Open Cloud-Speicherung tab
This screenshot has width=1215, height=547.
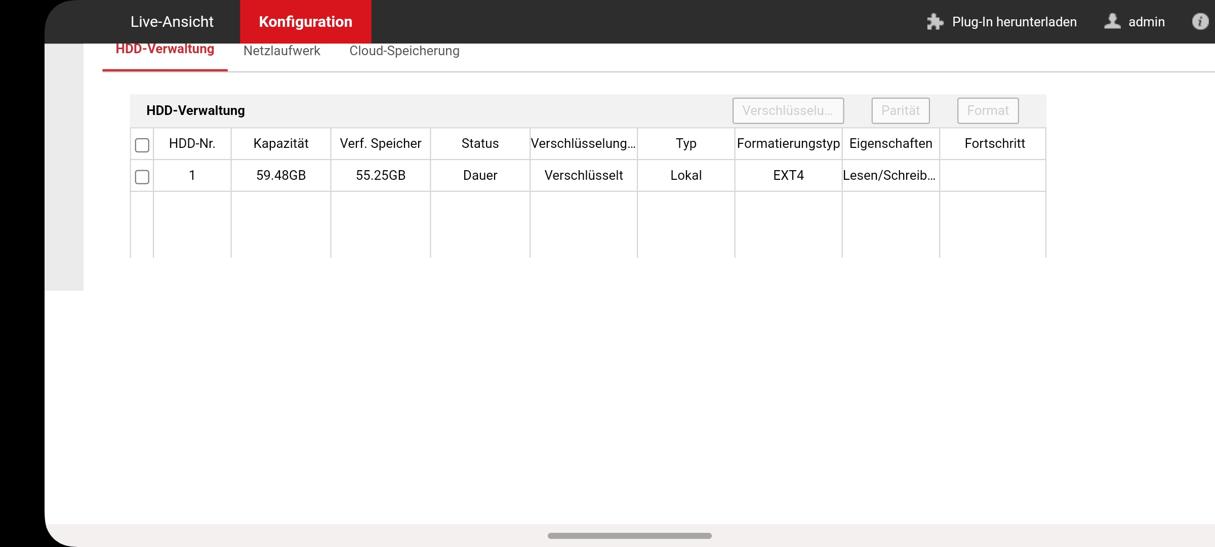click(x=404, y=51)
